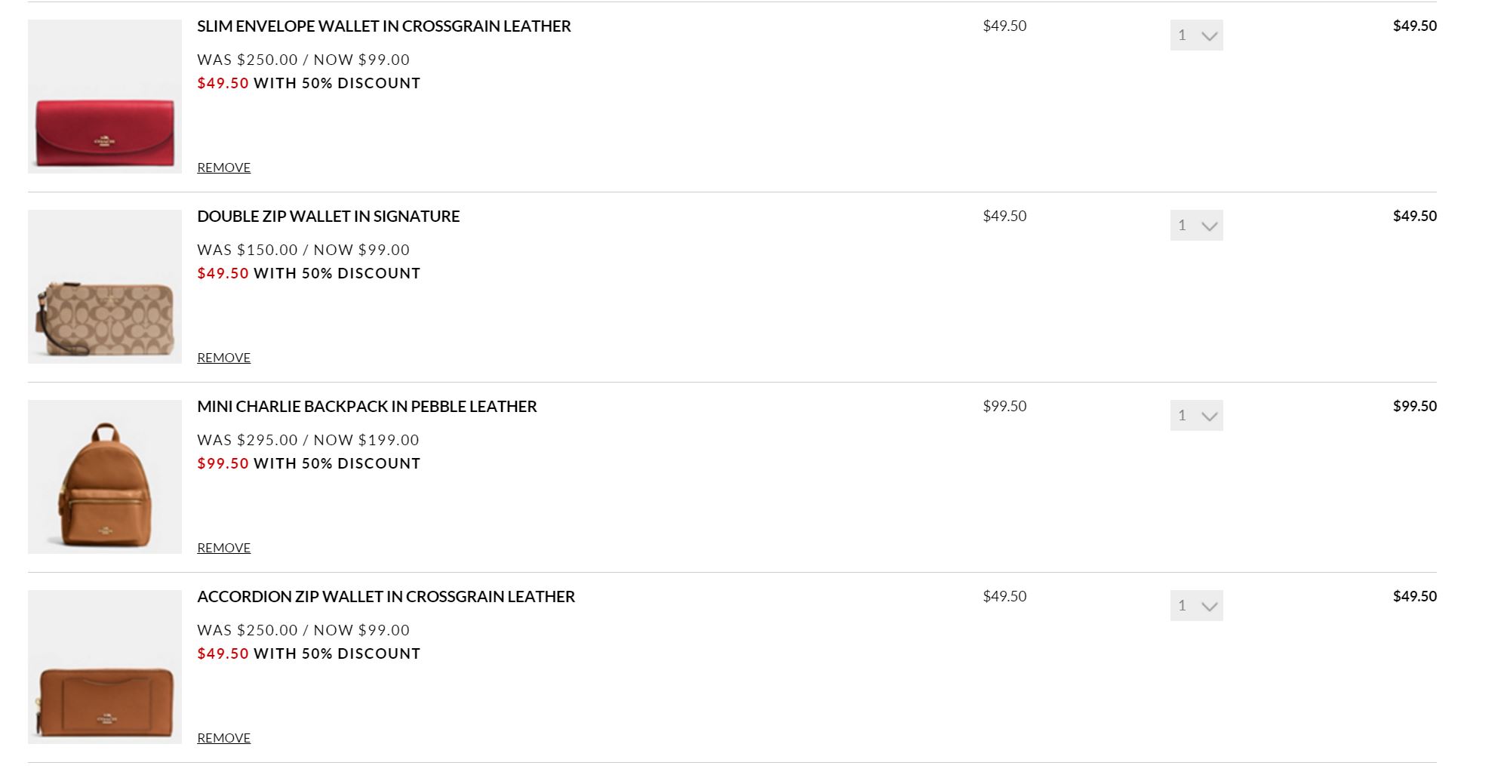Viewport: 1504px width, 784px height.
Task: Remove the Slim Envelope Wallet from cart
Action: pos(223,168)
